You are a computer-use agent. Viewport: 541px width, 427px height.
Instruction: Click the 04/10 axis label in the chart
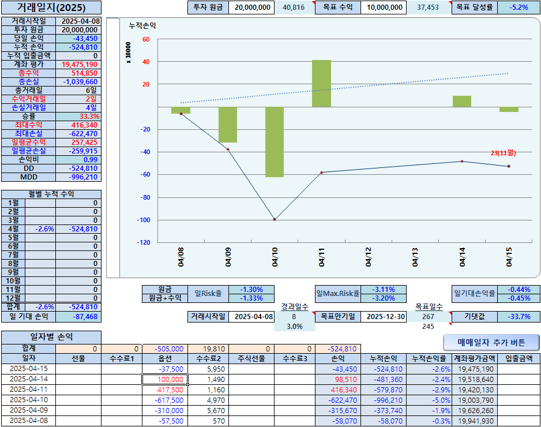click(275, 257)
